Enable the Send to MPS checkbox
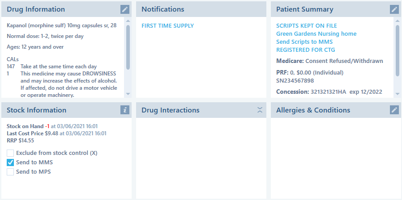402x200 pixels. [10, 172]
